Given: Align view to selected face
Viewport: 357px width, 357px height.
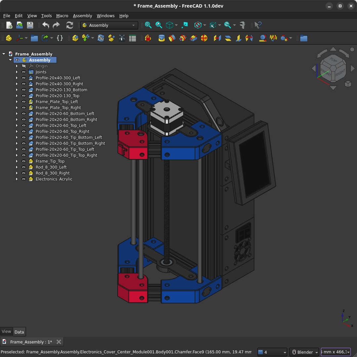Looking at the screenshot, I should click(185, 25).
